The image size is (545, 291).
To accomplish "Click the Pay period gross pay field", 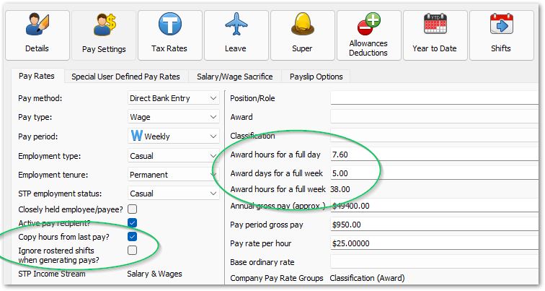I will [x=435, y=225].
